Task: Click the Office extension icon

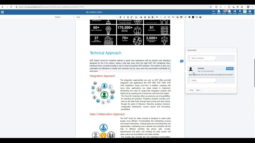Action: 242,7
